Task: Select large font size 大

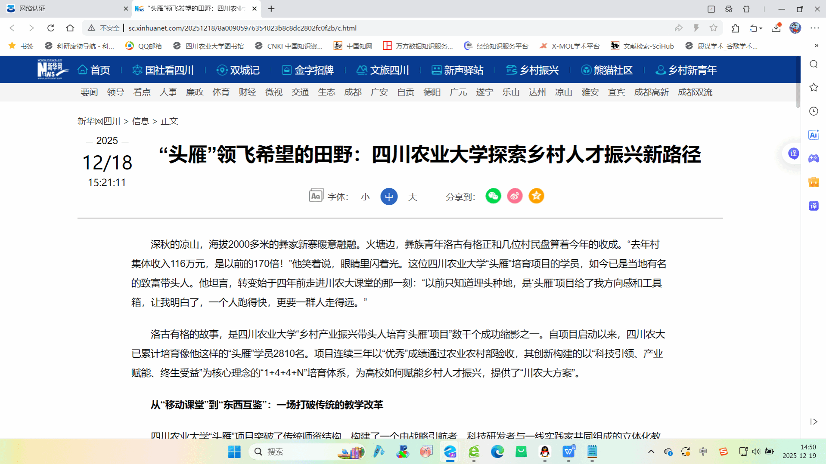Action: (x=413, y=197)
